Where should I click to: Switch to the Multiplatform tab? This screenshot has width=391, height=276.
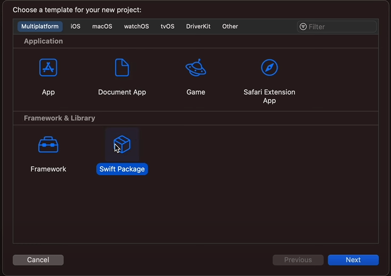click(40, 27)
